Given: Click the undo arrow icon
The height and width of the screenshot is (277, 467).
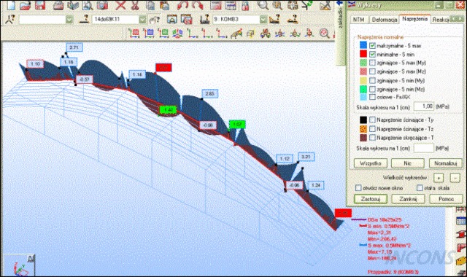Looking at the screenshot, I should coord(182,5).
